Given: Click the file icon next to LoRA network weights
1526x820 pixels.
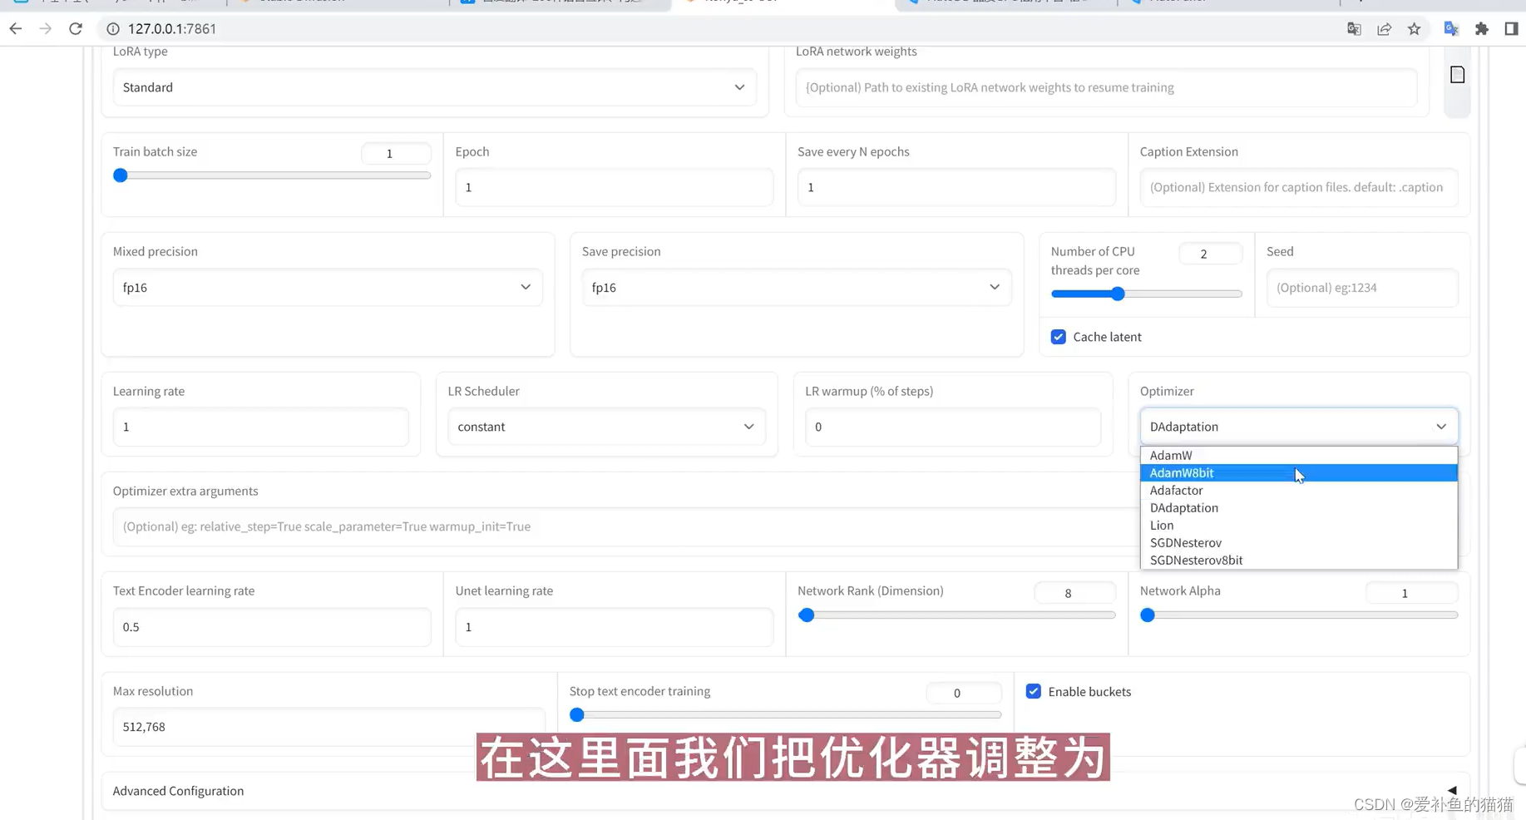Looking at the screenshot, I should 1457,75.
